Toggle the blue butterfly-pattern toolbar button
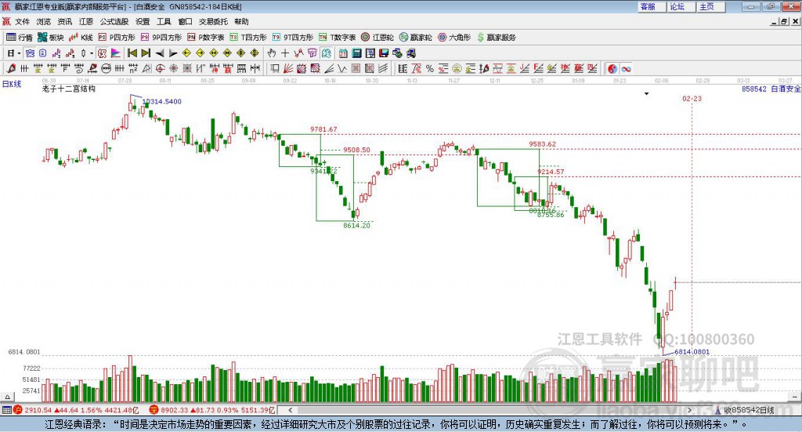The width and height of the screenshot is (802, 432). pos(31,53)
